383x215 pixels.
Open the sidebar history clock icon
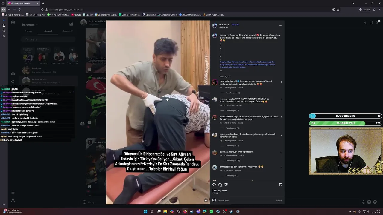4,31
